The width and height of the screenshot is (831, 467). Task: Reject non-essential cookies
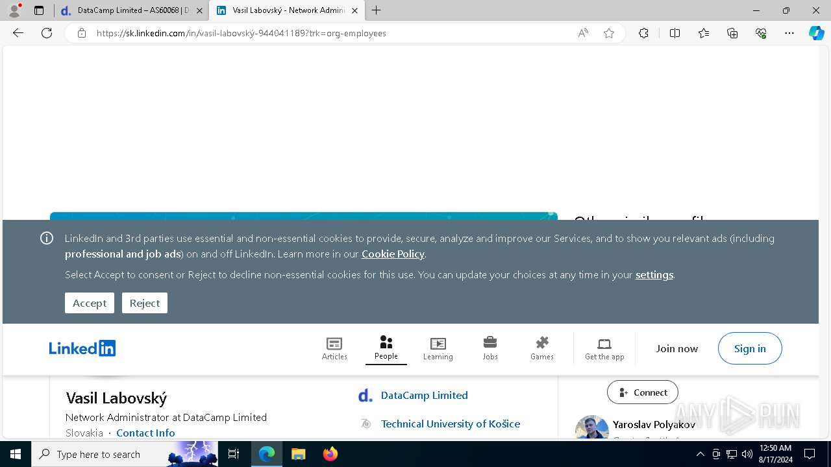[x=145, y=303]
